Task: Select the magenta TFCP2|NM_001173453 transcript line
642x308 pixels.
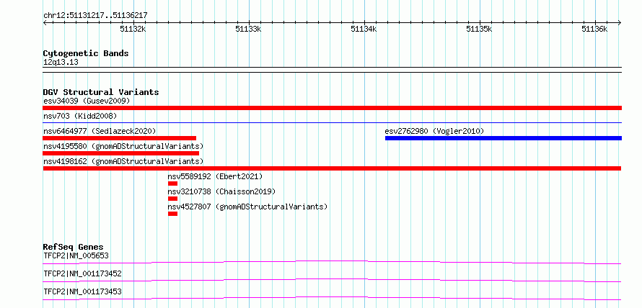Action: click(332, 298)
